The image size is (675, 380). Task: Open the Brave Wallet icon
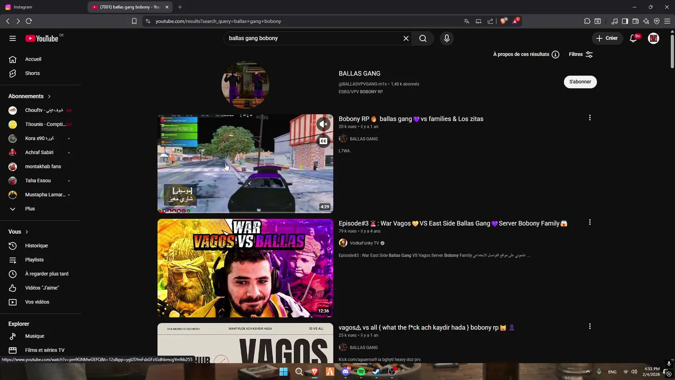[x=635, y=21]
